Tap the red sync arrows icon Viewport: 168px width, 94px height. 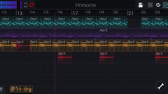pos(31,5)
